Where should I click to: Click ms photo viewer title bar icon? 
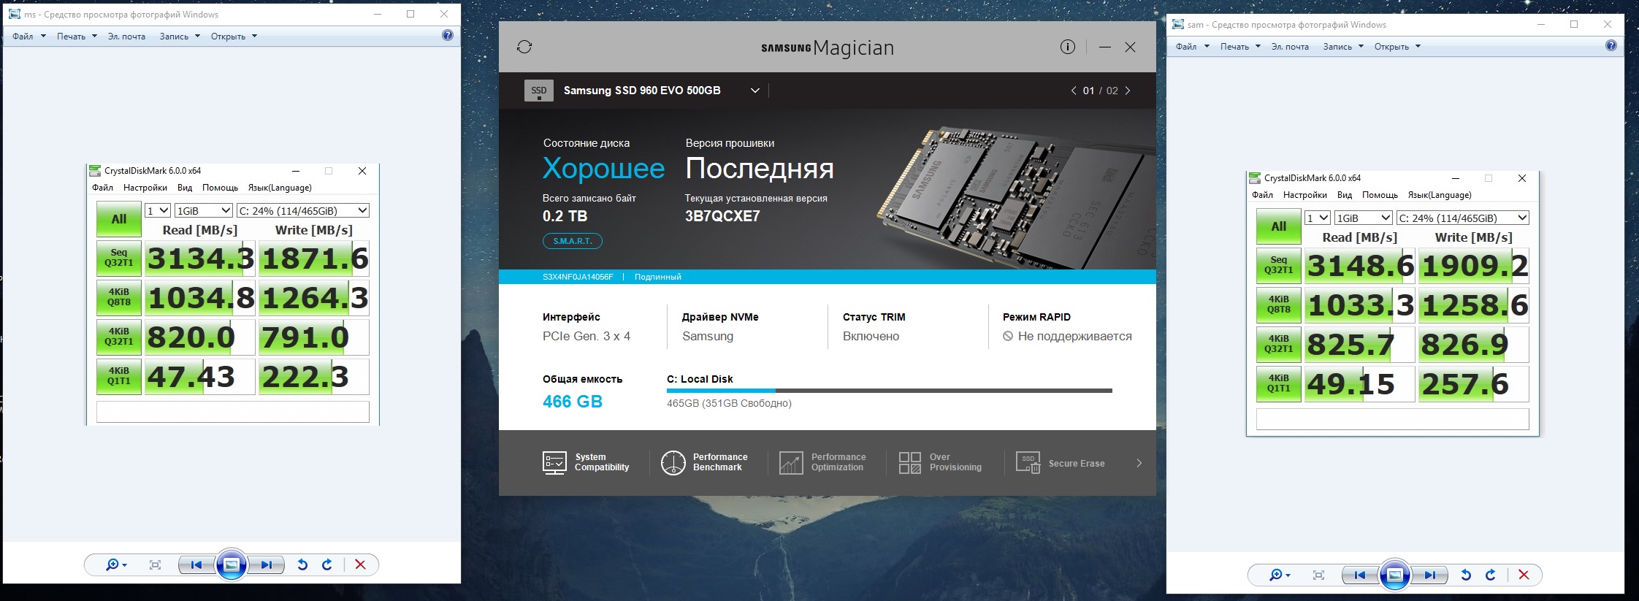14,14
